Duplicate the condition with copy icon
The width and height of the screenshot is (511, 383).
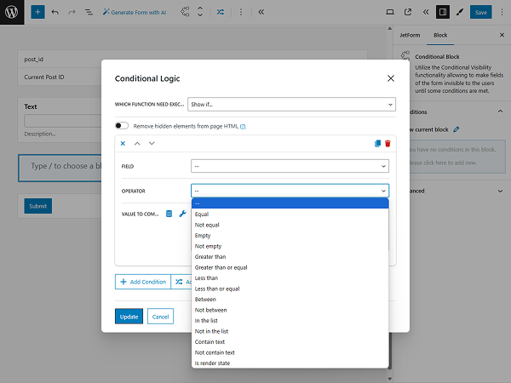pos(377,143)
